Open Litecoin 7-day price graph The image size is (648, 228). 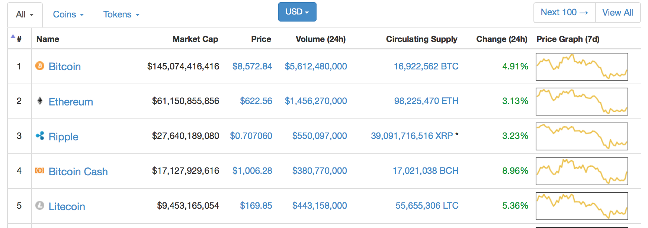tap(582, 206)
